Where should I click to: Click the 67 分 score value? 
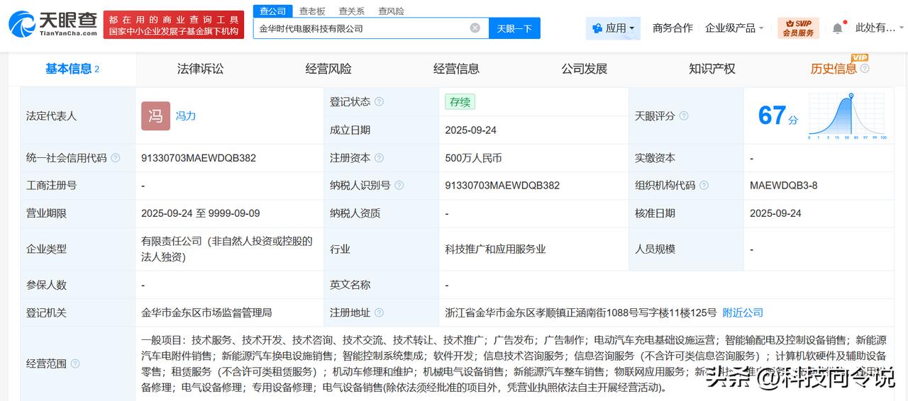(777, 115)
